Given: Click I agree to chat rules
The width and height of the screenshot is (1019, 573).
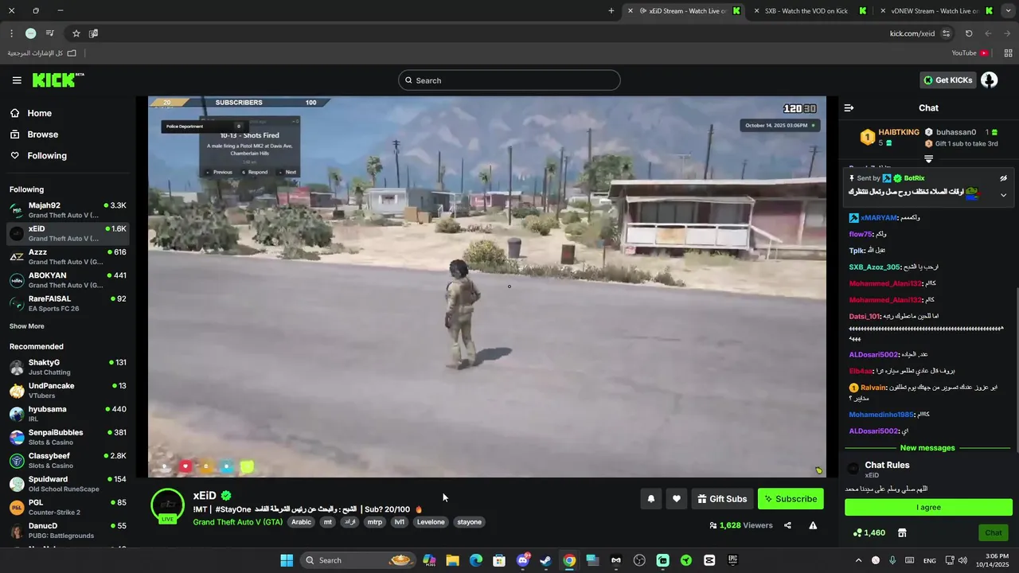Looking at the screenshot, I should pyautogui.click(x=928, y=508).
